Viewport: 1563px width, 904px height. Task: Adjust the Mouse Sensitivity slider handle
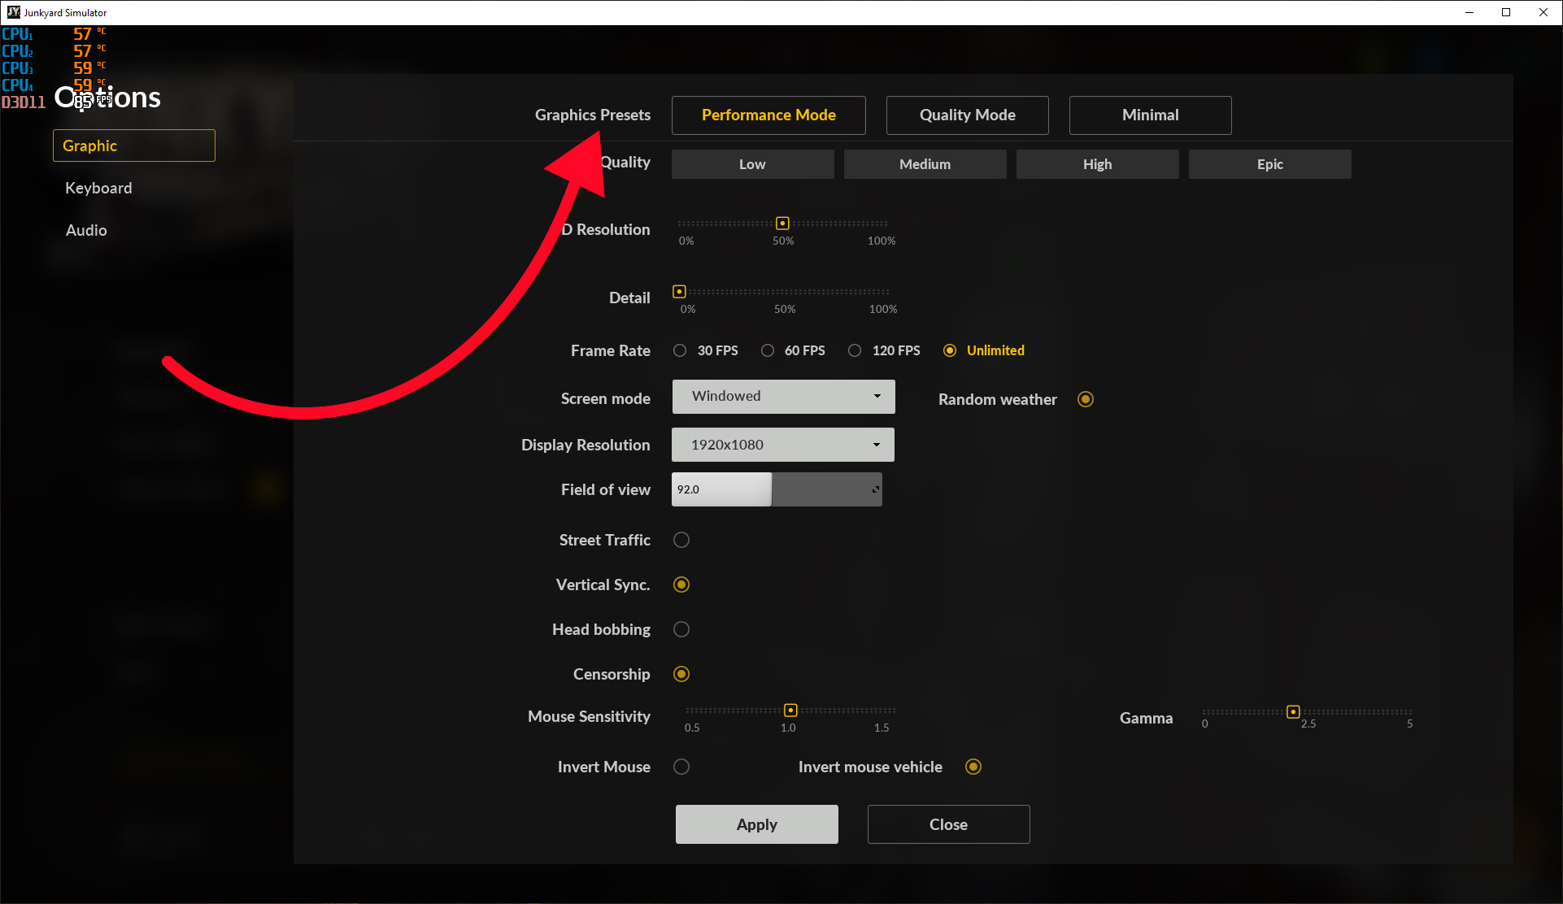(x=790, y=711)
